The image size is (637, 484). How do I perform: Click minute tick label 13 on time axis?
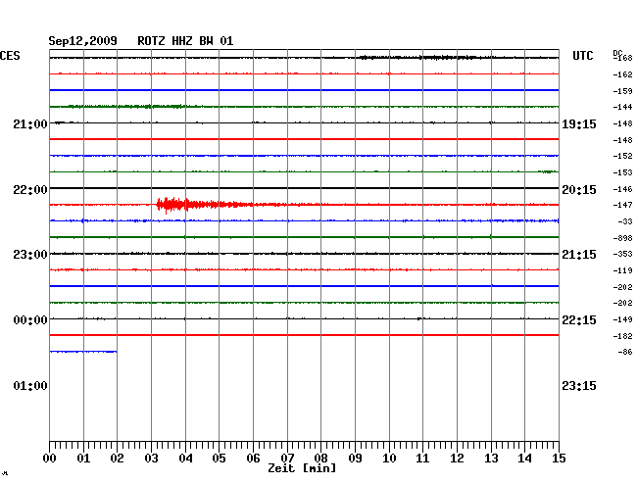491,459
